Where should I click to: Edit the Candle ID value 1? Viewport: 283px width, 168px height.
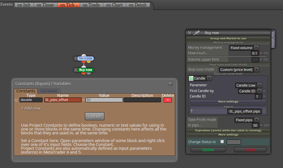258,97
